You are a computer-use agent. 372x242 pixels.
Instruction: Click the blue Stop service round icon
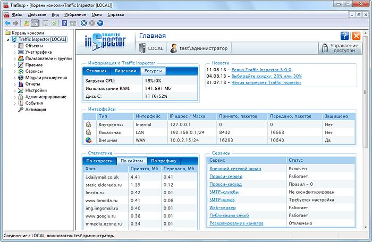84,23
